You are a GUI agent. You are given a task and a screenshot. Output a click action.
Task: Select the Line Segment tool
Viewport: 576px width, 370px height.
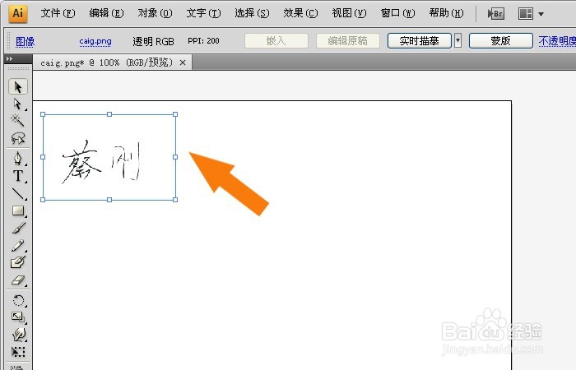point(17,193)
